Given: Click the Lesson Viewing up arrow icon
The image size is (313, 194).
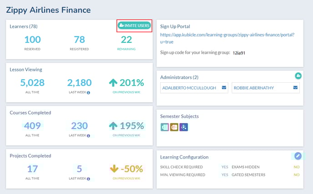Looking at the screenshot, I should click(x=113, y=83).
